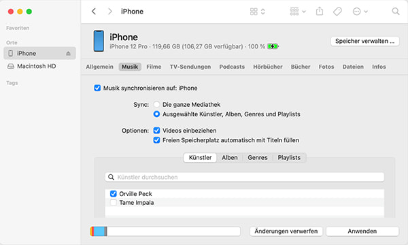Eject the iPhone from sidebar
Screen dimensions: 408x245
tap(68, 53)
